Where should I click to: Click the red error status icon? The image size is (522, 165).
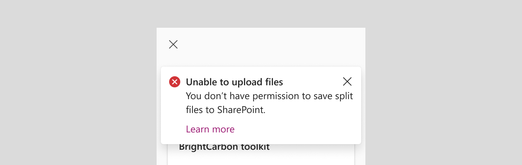coord(175,82)
